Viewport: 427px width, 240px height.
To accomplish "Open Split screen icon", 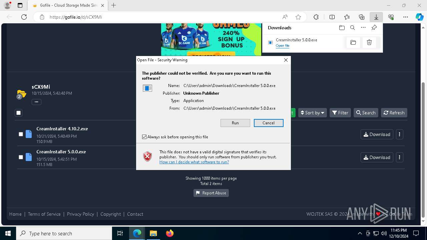I will (x=332, y=17).
